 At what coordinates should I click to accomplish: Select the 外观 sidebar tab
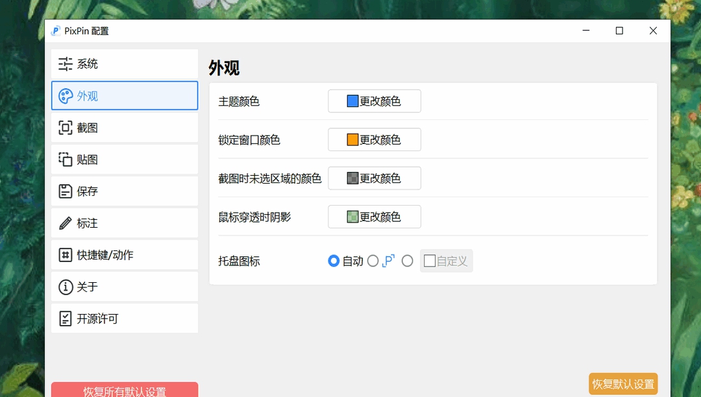point(125,95)
